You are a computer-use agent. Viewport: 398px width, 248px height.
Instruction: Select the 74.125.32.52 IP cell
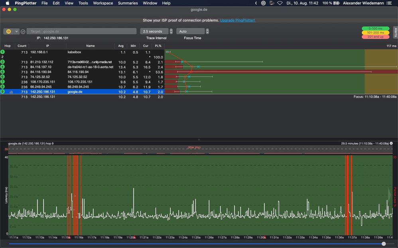[40, 77]
